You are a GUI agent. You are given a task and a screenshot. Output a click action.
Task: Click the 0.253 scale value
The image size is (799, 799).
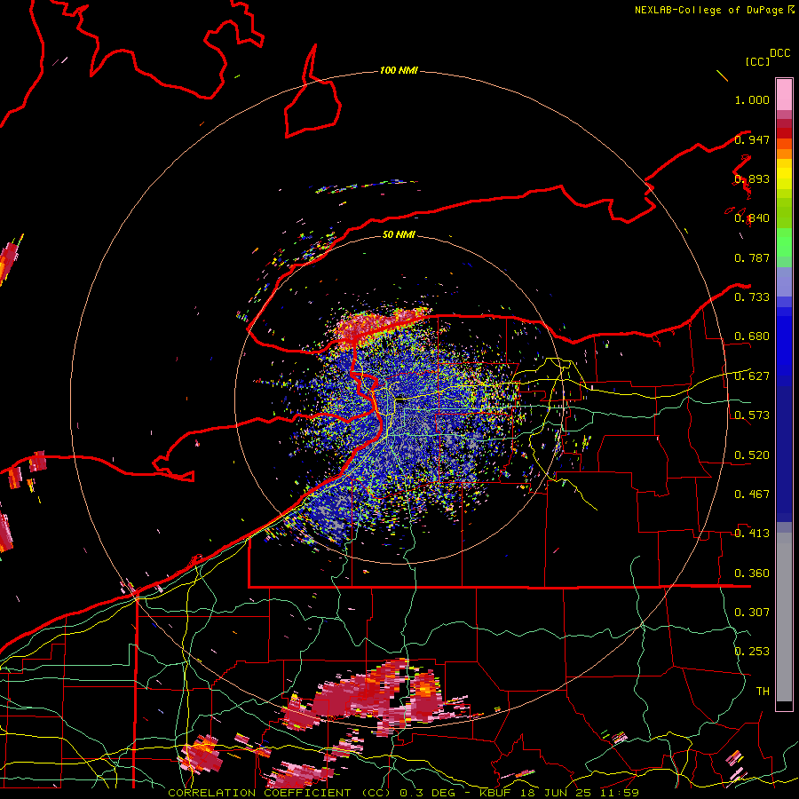coord(752,652)
